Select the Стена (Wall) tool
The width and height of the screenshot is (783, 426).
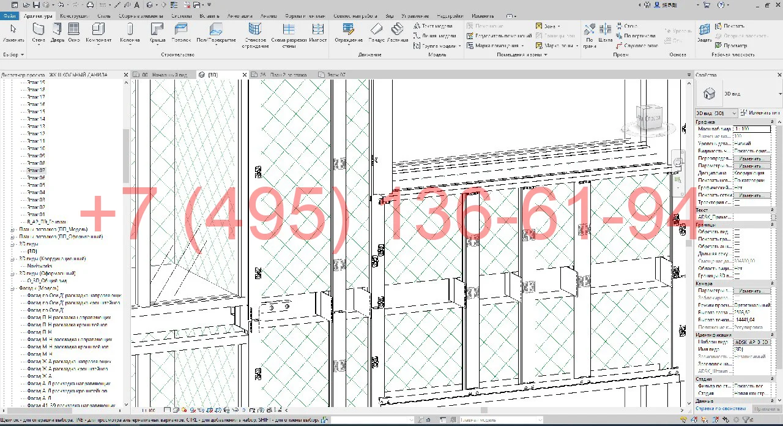coord(39,32)
